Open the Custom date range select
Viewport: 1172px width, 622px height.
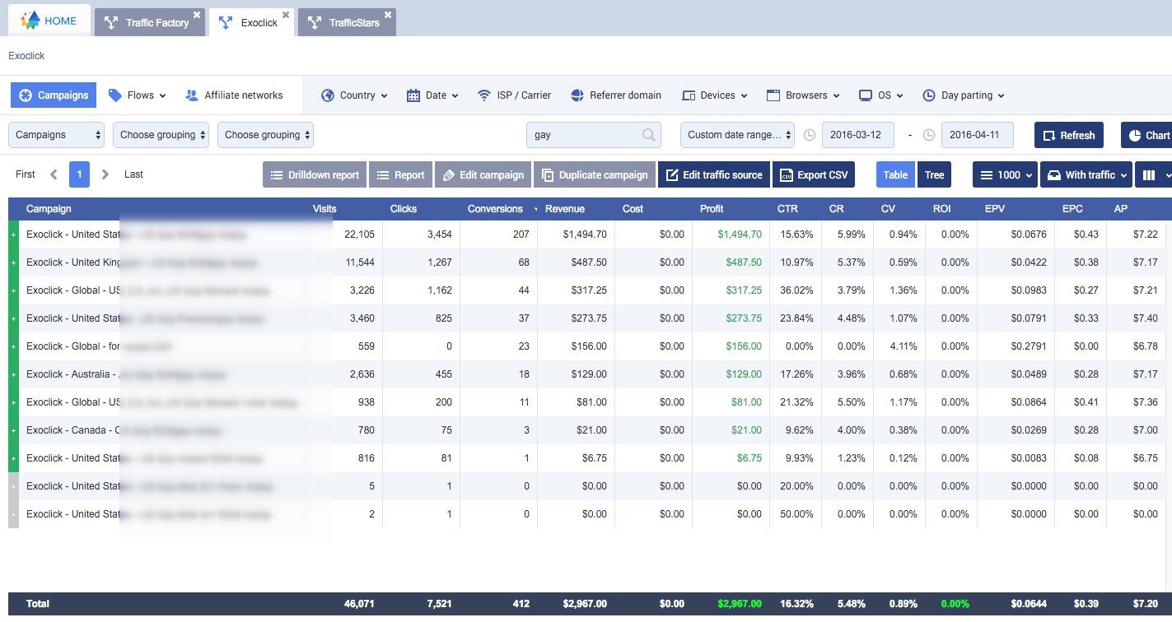point(737,135)
